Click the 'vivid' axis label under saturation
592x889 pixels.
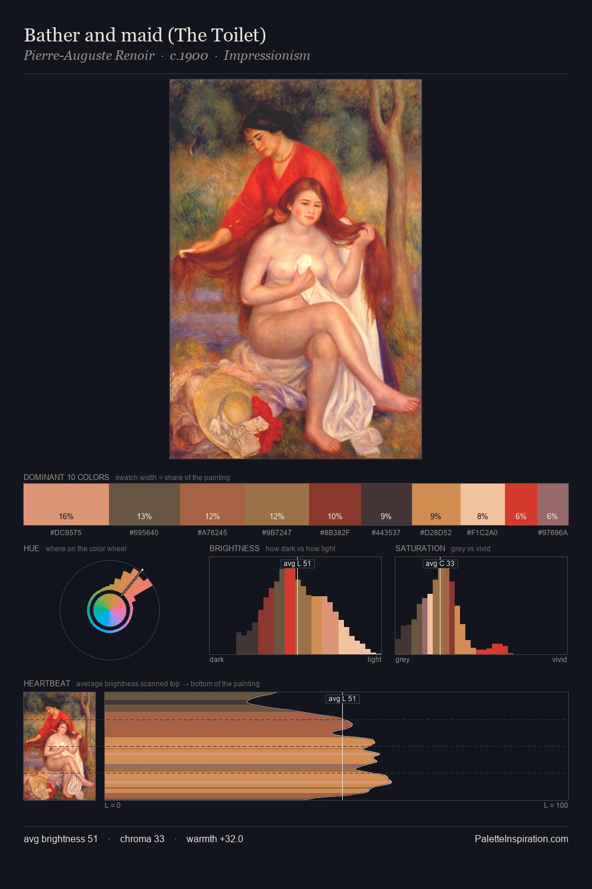point(559,659)
